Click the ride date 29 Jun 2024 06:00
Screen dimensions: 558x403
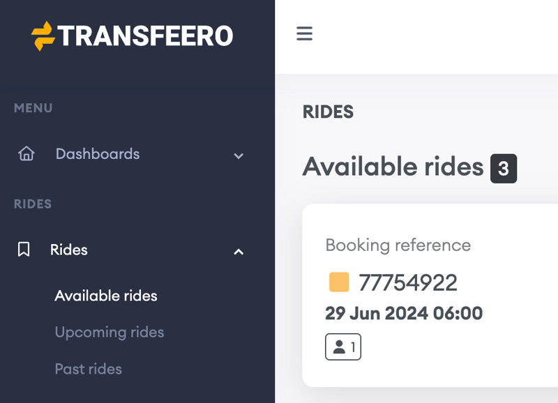403,313
